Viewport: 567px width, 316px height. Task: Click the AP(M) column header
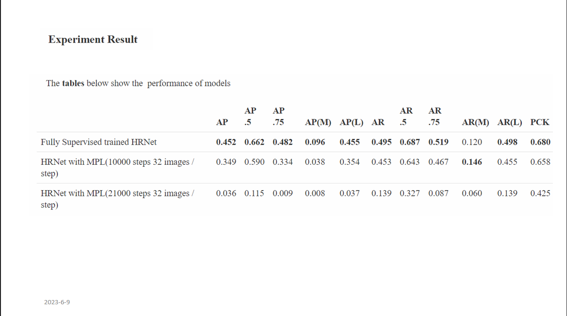click(318, 122)
